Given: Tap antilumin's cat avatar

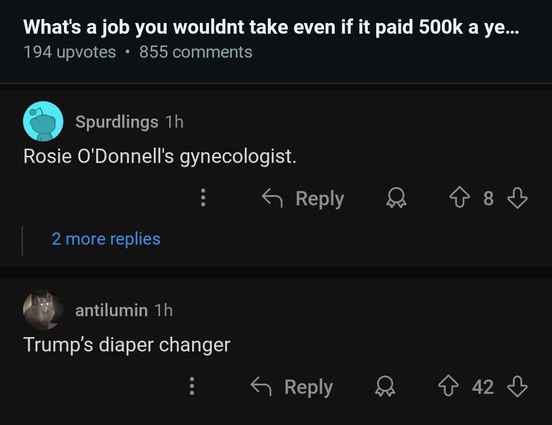Looking at the screenshot, I should (x=43, y=310).
